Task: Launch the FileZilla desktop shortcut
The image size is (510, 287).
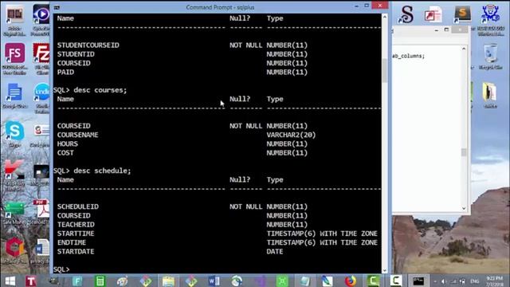Action: coord(41,58)
